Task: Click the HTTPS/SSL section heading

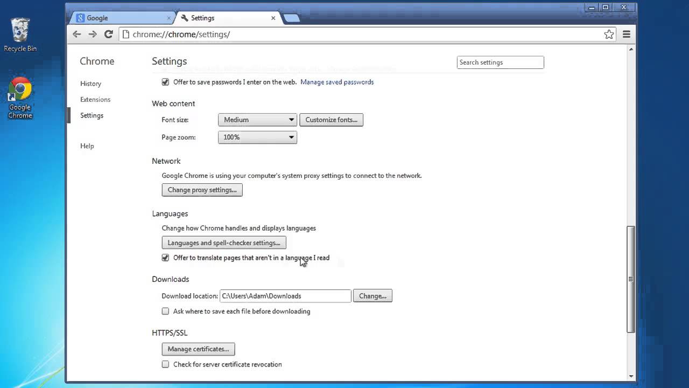Action: (x=170, y=333)
